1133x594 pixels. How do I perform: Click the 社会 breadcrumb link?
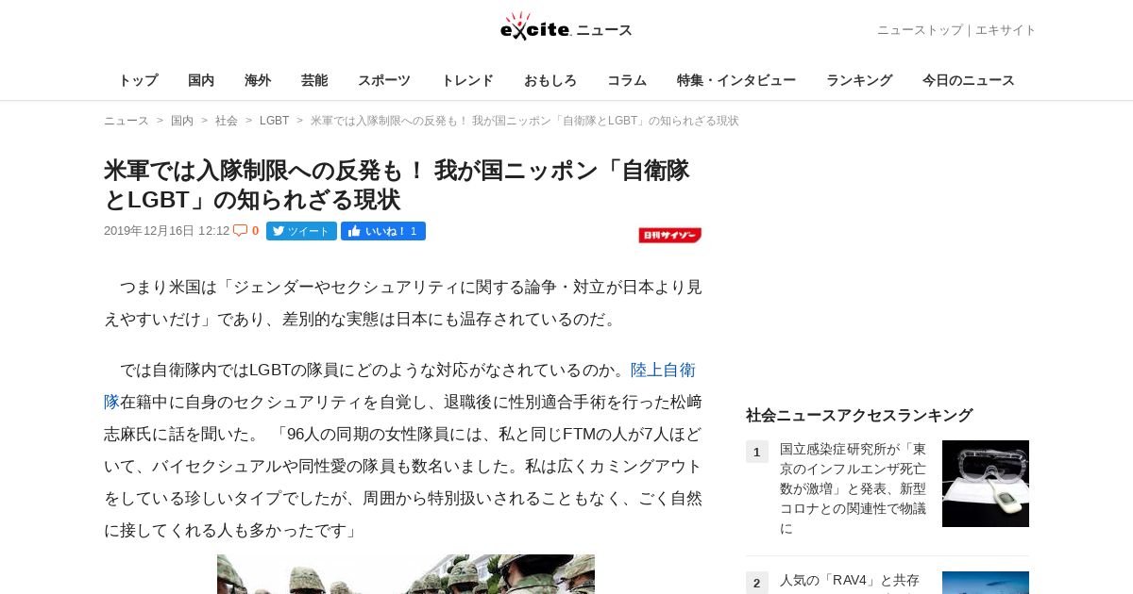click(x=227, y=121)
